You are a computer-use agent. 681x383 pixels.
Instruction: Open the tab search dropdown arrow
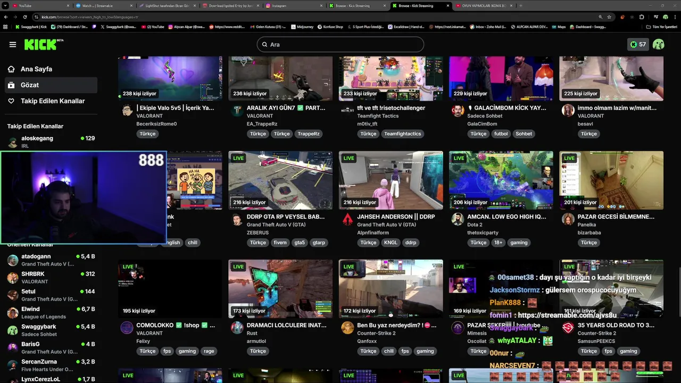pos(5,5)
